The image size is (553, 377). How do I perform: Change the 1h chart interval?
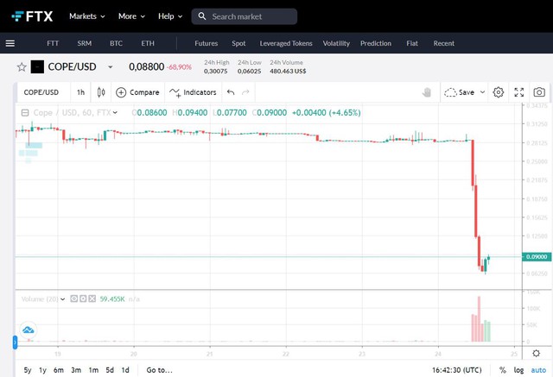tap(80, 92)
